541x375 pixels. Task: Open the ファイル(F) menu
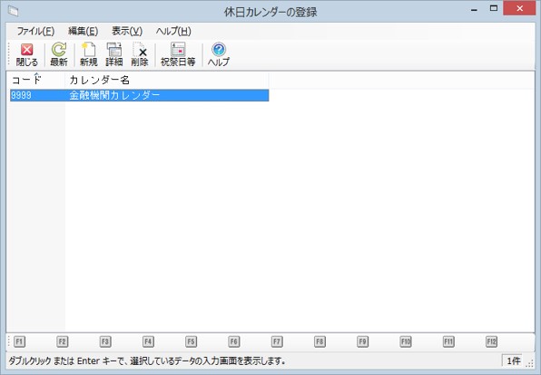35,32
